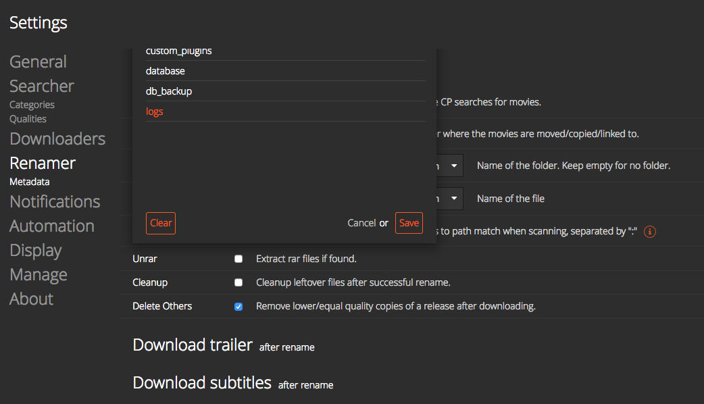Cancel the directory selection
Viewport: 704px width, 404px height.
[x=361, y=223]
